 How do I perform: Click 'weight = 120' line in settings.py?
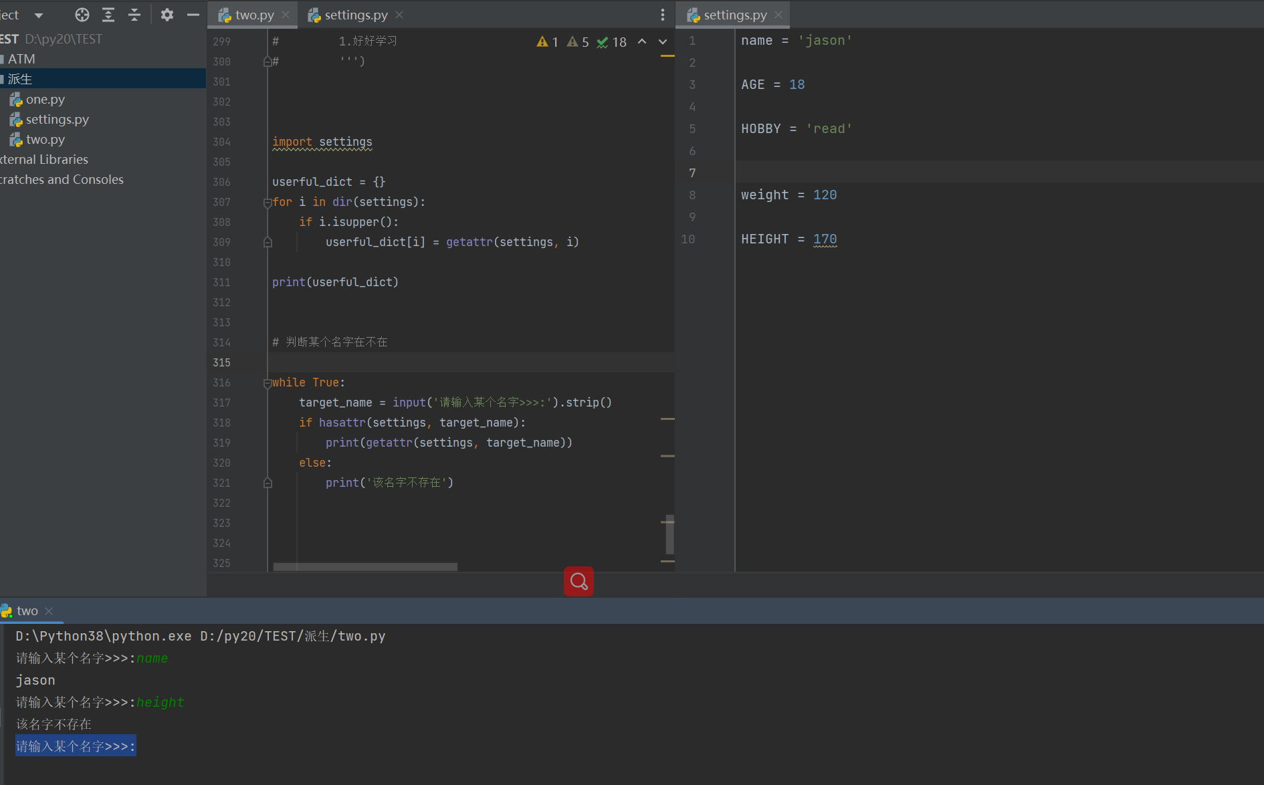tap(789, 195)
